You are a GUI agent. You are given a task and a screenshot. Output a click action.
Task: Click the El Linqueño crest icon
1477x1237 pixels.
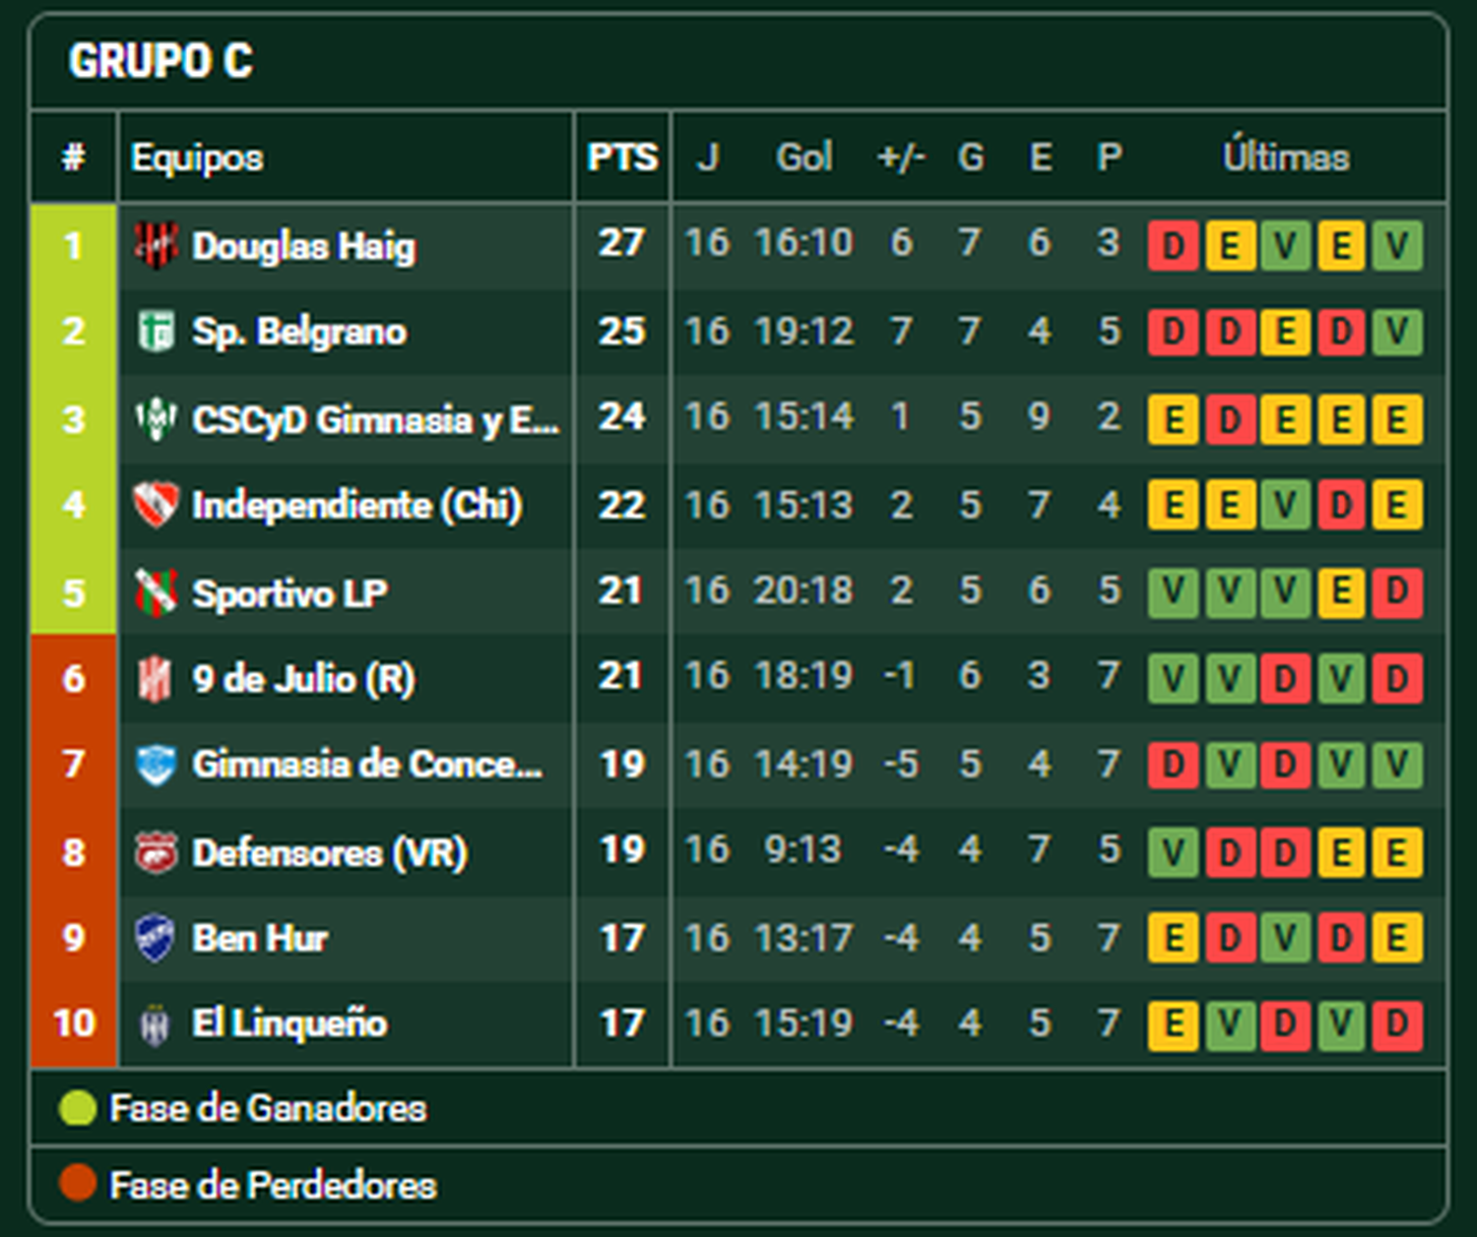coord(156,1024)
